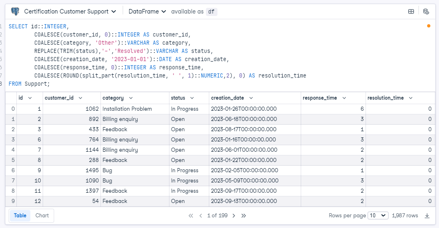
Task: Open the customer_id column menu
Action: tap(80, 98)
